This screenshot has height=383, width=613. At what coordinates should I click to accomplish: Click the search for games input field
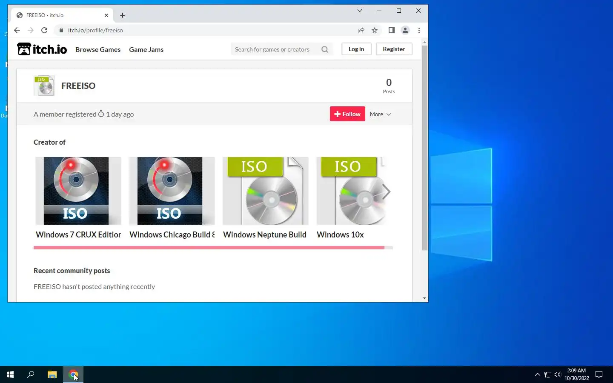click(275, 49)
